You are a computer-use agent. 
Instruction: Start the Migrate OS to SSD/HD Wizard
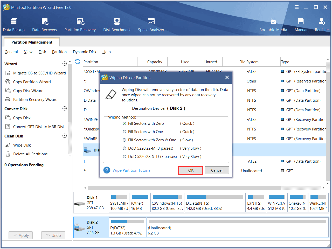coord(36,73)
